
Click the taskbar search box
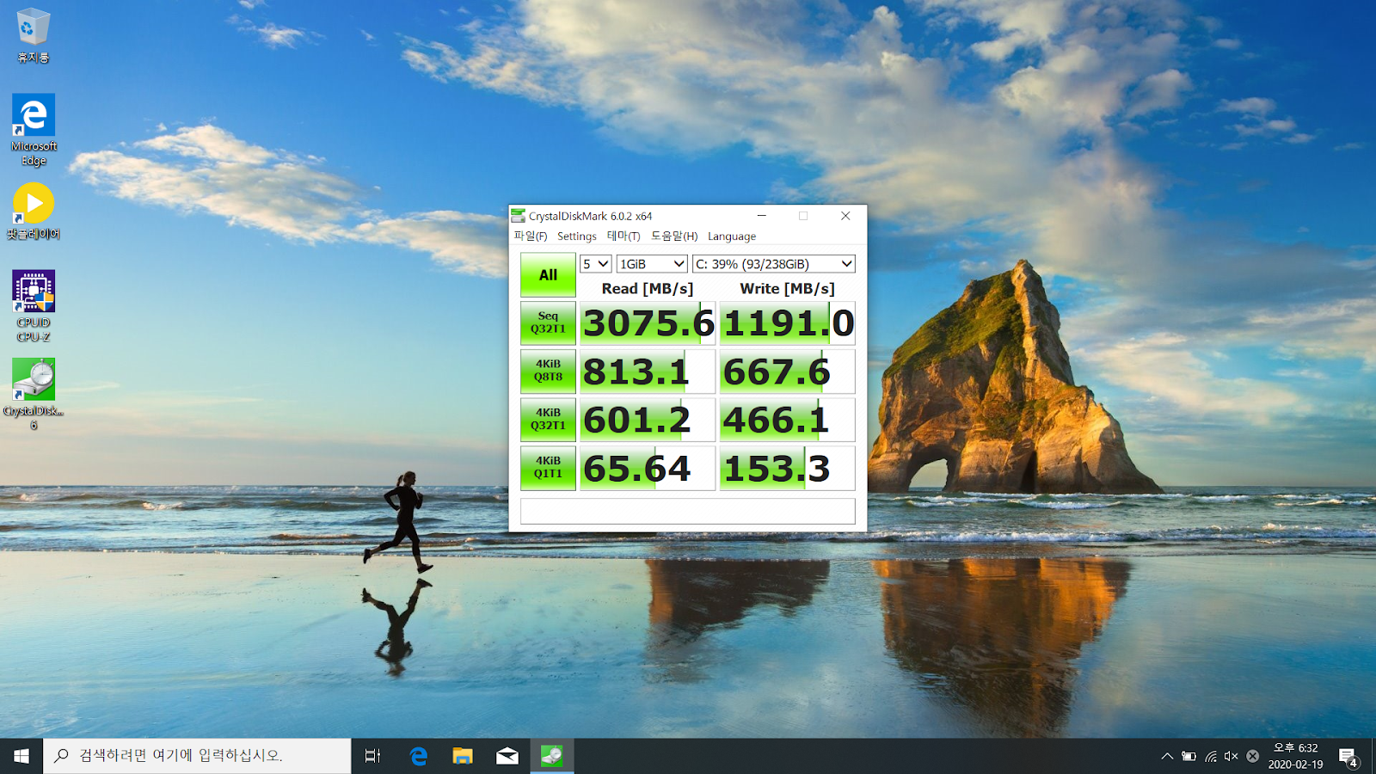pyautogui.click(x=197, y=756)
